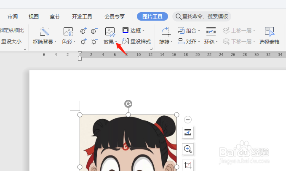Click the 边框 border icon
Viewport: 286px width, 171px height.
(126, 30)
